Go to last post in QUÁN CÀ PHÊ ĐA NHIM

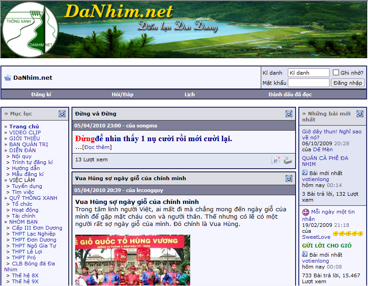[305, 173]
